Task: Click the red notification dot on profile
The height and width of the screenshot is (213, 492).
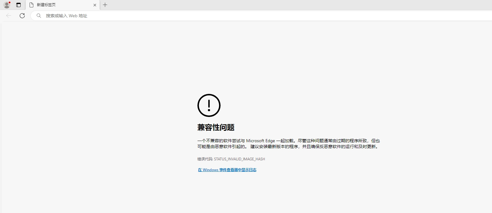Action: pos(10,2)
